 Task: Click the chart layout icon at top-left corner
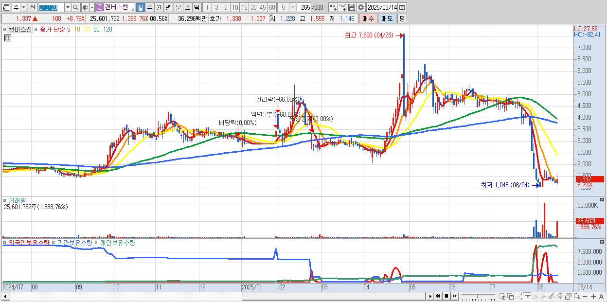click(6, 7)
